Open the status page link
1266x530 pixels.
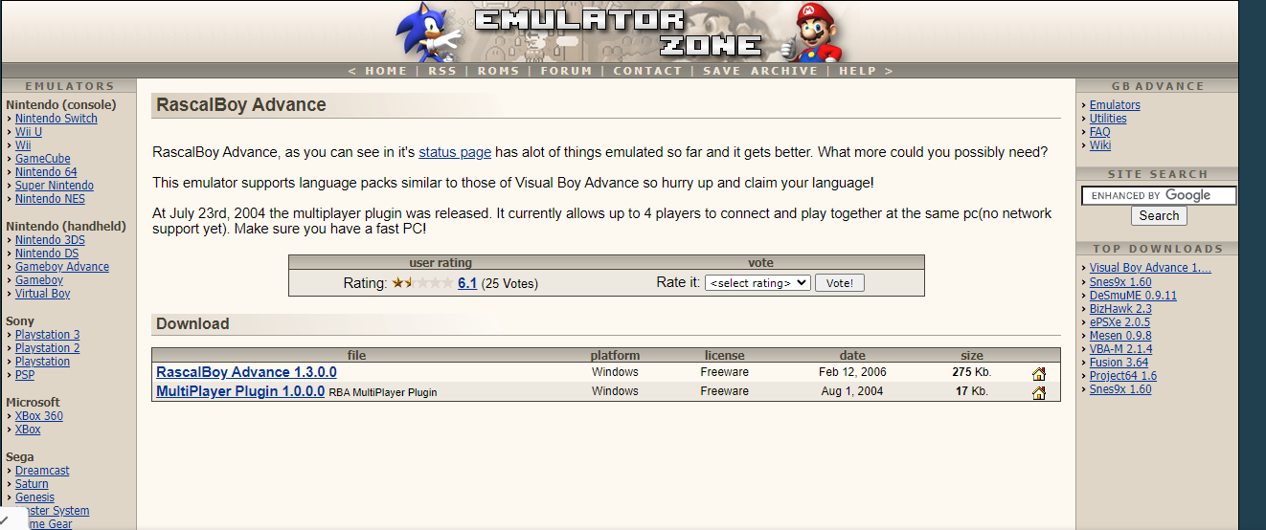[455, 152]
